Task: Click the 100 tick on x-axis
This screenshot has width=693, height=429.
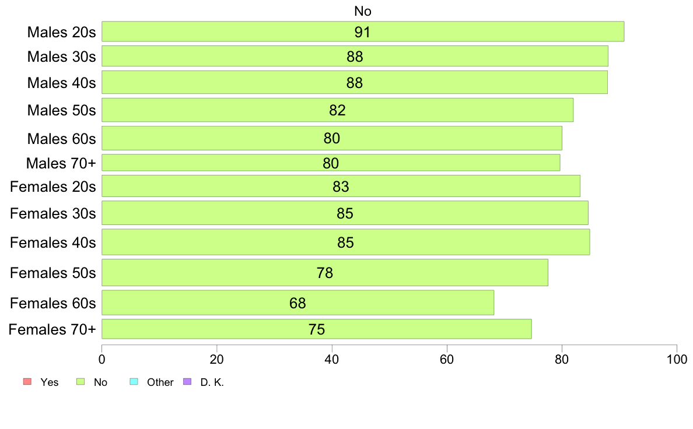Action: tap(677, 359)
